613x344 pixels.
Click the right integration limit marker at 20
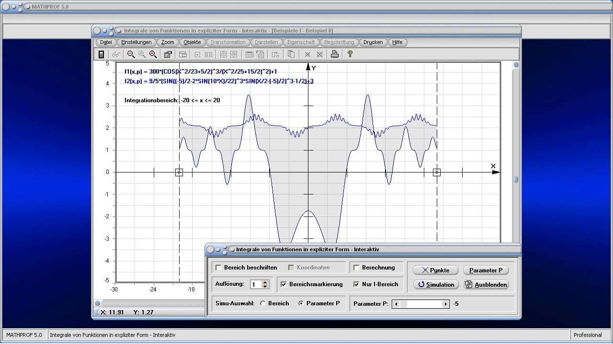[437, 172]
